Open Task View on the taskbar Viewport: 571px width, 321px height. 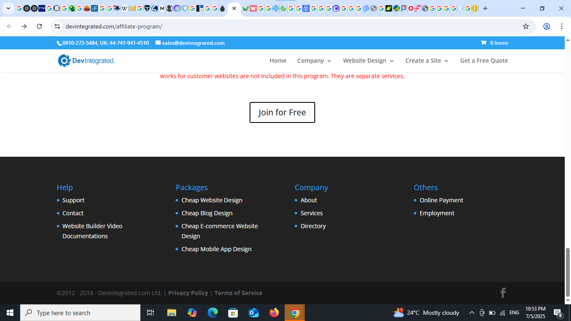150,313
